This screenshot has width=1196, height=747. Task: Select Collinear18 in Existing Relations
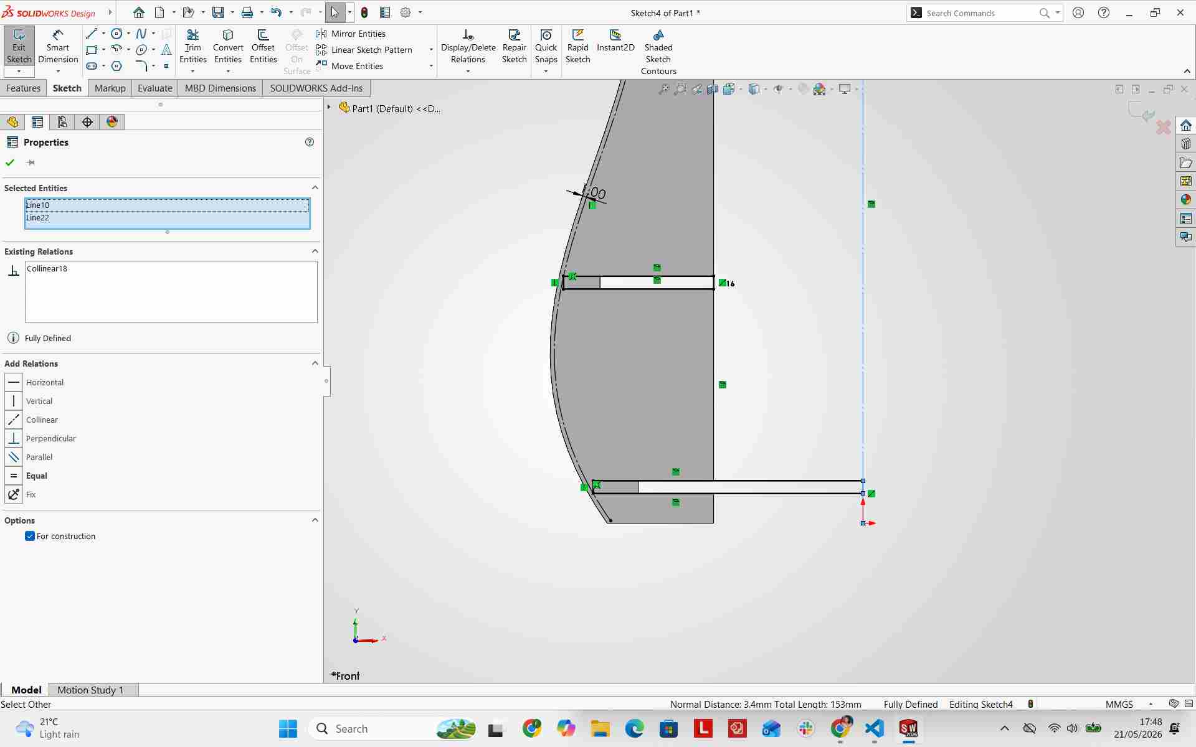[47, 268]
